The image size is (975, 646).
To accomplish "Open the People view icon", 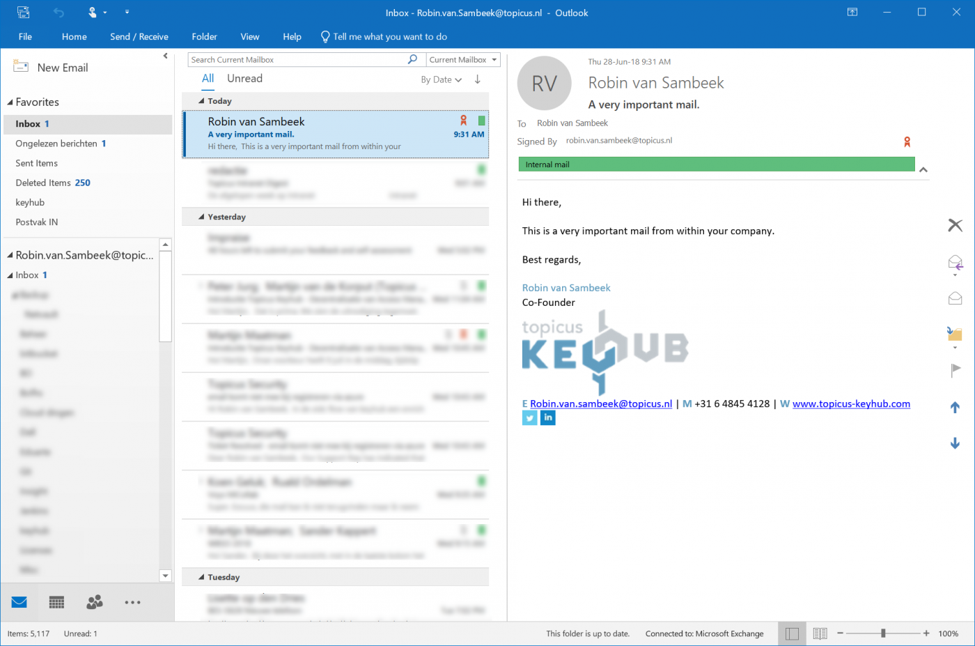I will click(95, 602).
